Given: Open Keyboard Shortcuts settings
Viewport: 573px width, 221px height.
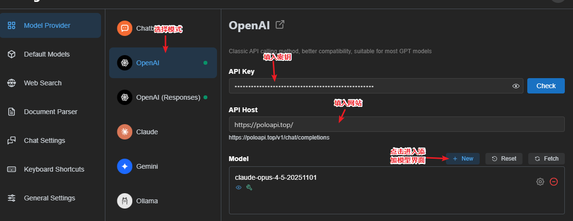Looking at the screenshot, I should point(54,169).
